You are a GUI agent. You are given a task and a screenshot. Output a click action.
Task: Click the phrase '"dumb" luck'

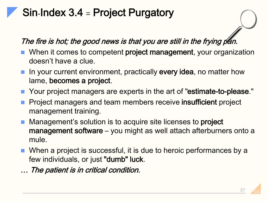[x=124, y=159]
